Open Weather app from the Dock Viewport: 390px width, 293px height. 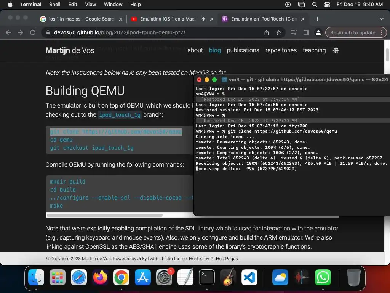(x=280, y=277)
